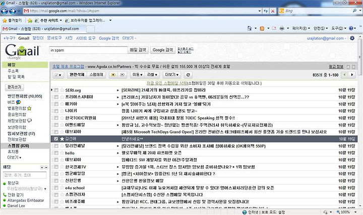Click the IE print icon
The image size is (363, 215).
pos(282,28)
